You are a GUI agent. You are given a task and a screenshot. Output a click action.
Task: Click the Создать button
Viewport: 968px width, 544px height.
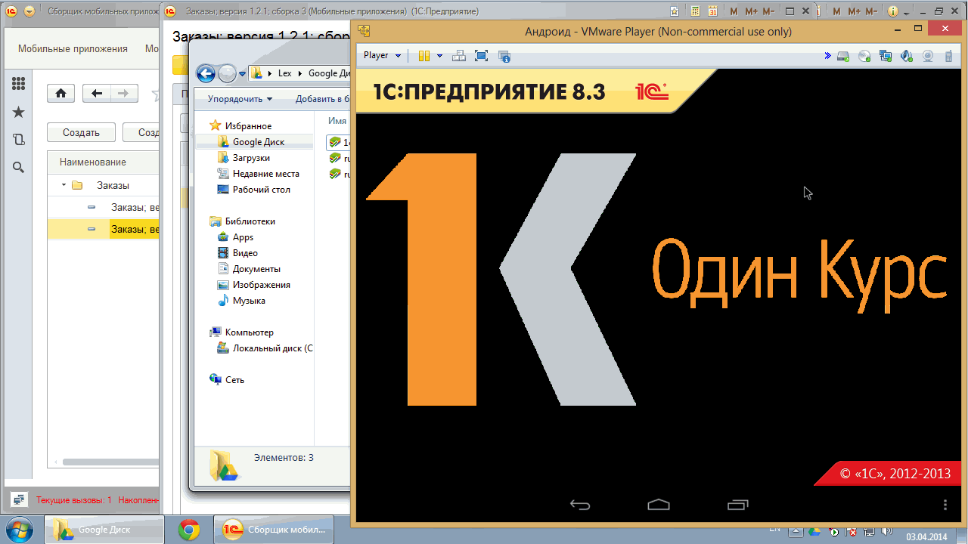coord(81,132)
